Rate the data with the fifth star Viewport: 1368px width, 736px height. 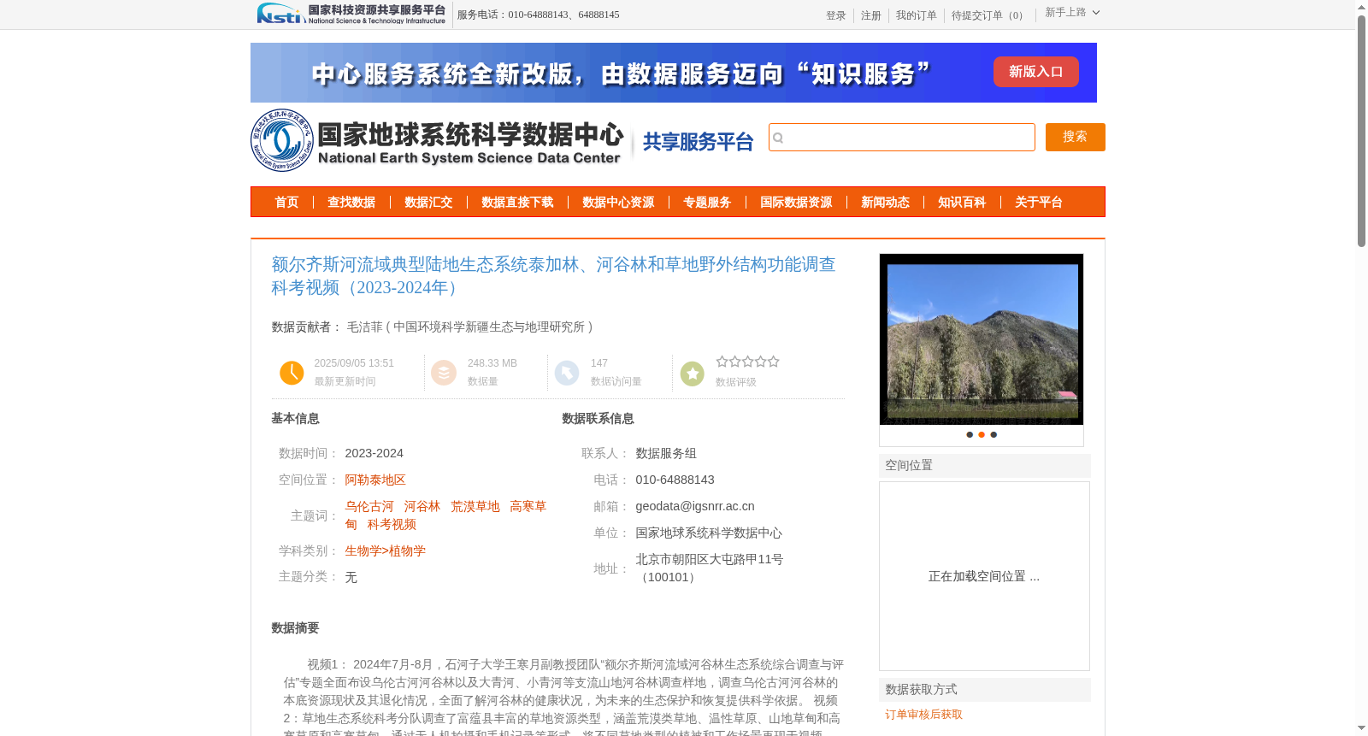(x=774, y=362)
